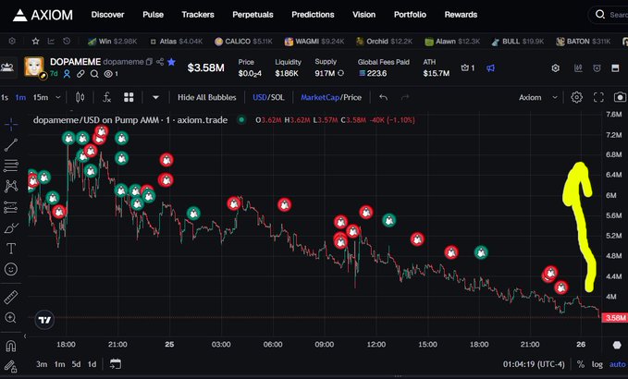Click the DOPAMEME token avatar

coord(34,67)
